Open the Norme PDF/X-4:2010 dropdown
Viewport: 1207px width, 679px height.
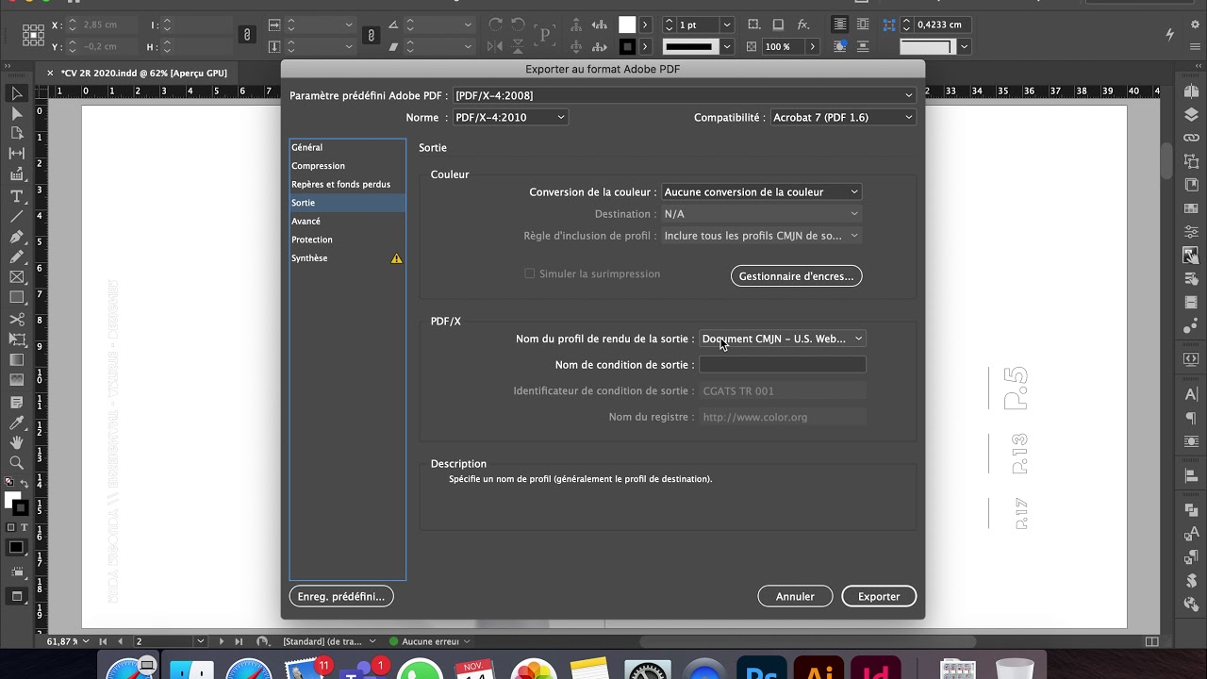pos(510,117)
